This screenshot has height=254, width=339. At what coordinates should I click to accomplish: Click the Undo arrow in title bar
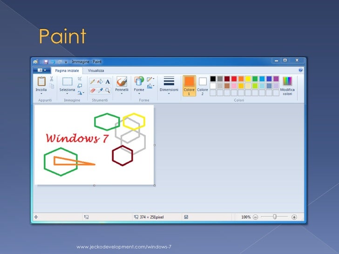tap(53, 62)
